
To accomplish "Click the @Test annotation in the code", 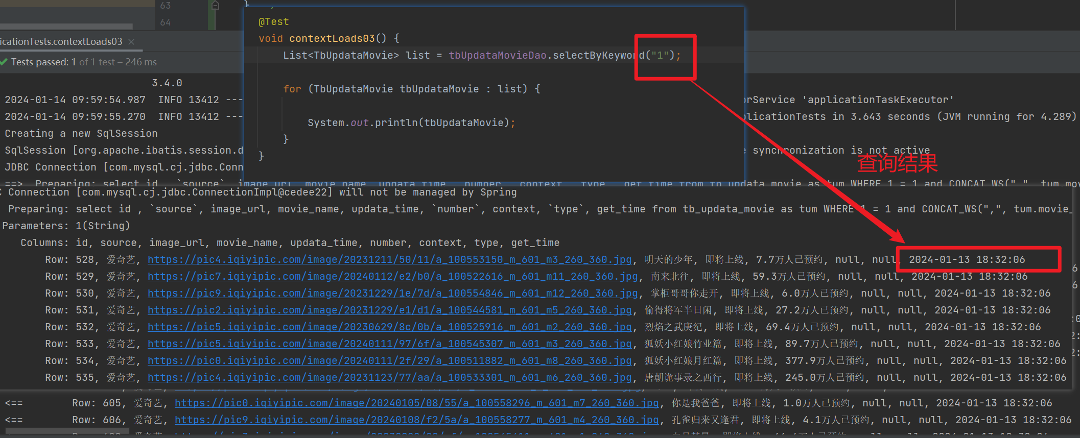I will [x=274, y=22].
